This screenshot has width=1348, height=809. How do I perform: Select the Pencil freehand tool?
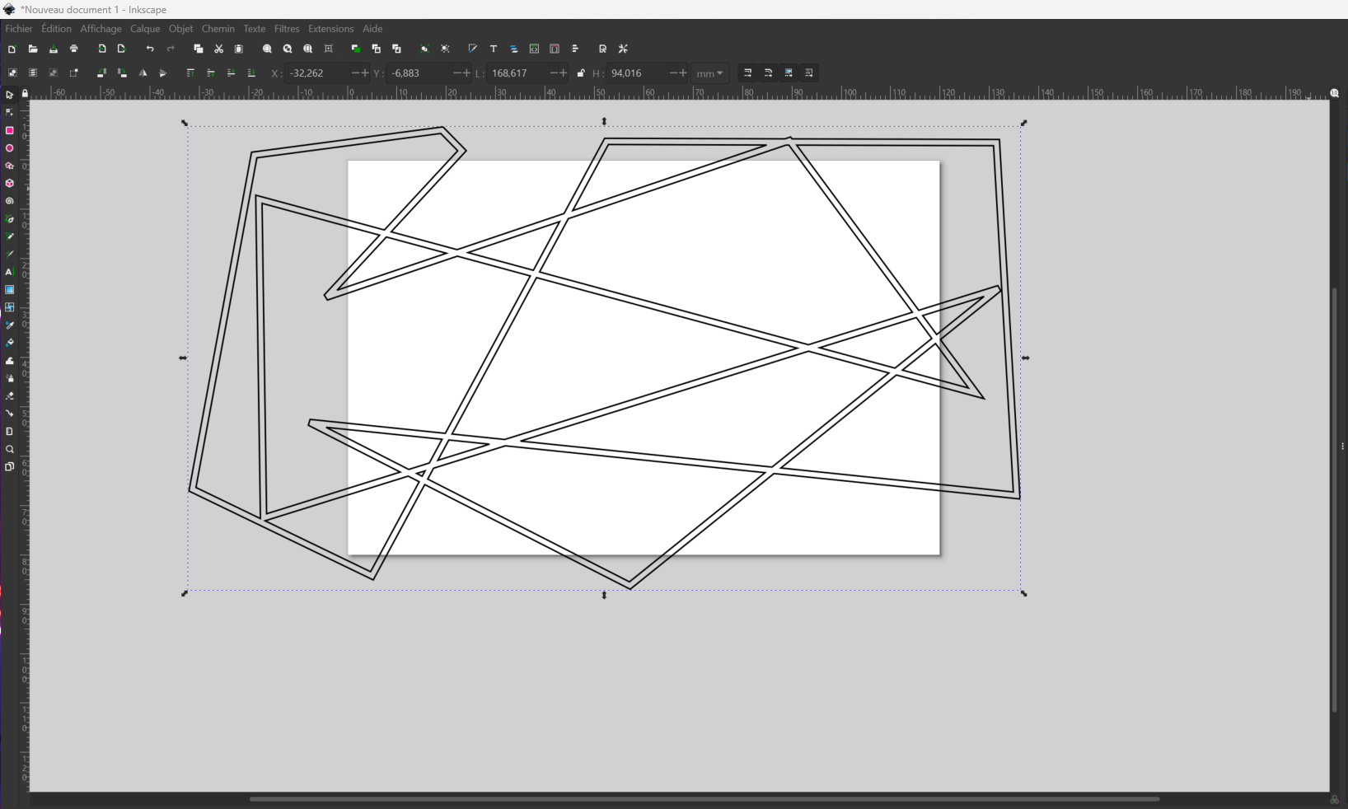pos(10,236)
